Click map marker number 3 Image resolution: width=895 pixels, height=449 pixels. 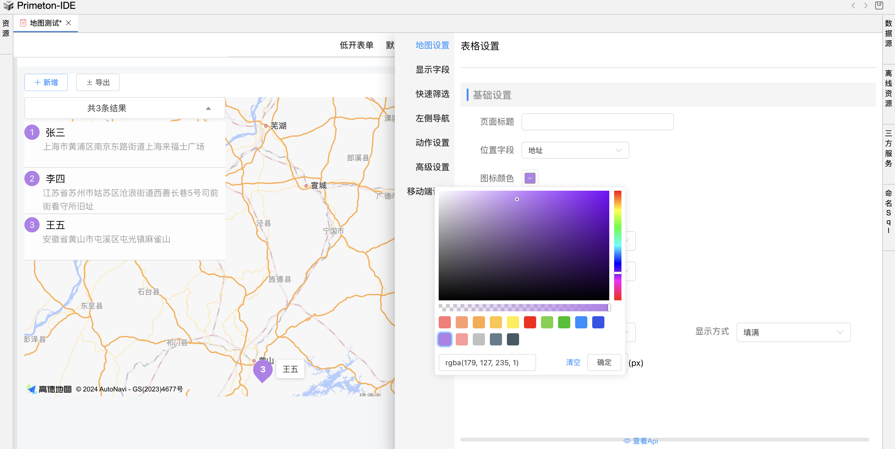coord(263,369)
